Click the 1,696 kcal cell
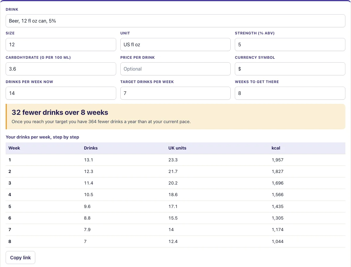Viewport: 351px width, 267px height. click(x=277, y=183)
